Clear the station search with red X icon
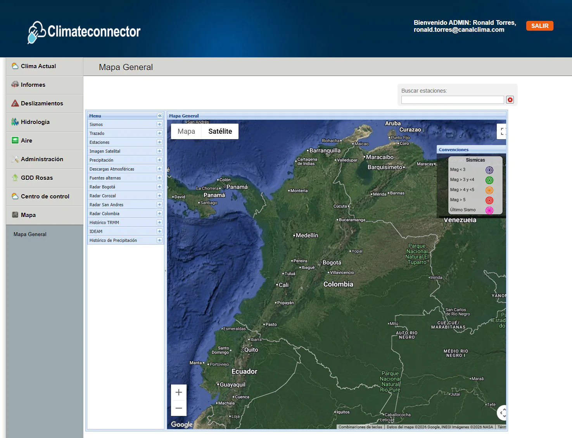This screenshot has width=572, height=438. 510,100
